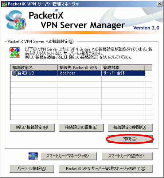Click the 接続(C) connect button

[130, 139]
